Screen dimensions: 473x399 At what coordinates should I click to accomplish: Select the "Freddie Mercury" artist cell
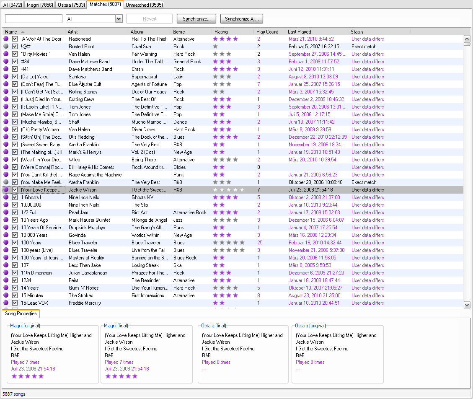85,303
